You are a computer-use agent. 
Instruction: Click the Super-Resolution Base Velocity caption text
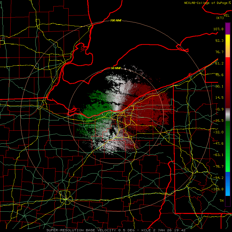116,230
